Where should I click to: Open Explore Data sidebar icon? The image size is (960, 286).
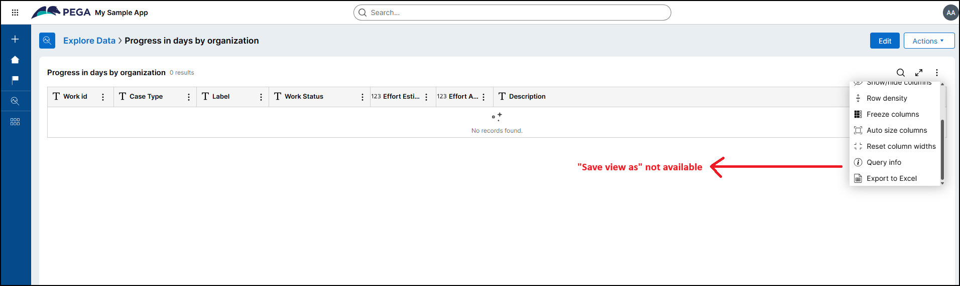[x=15, y=101]
